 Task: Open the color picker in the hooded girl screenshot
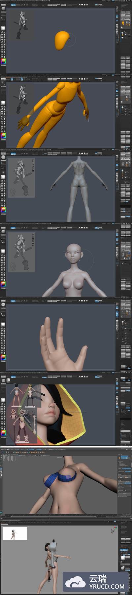click(x=3, y=433)
